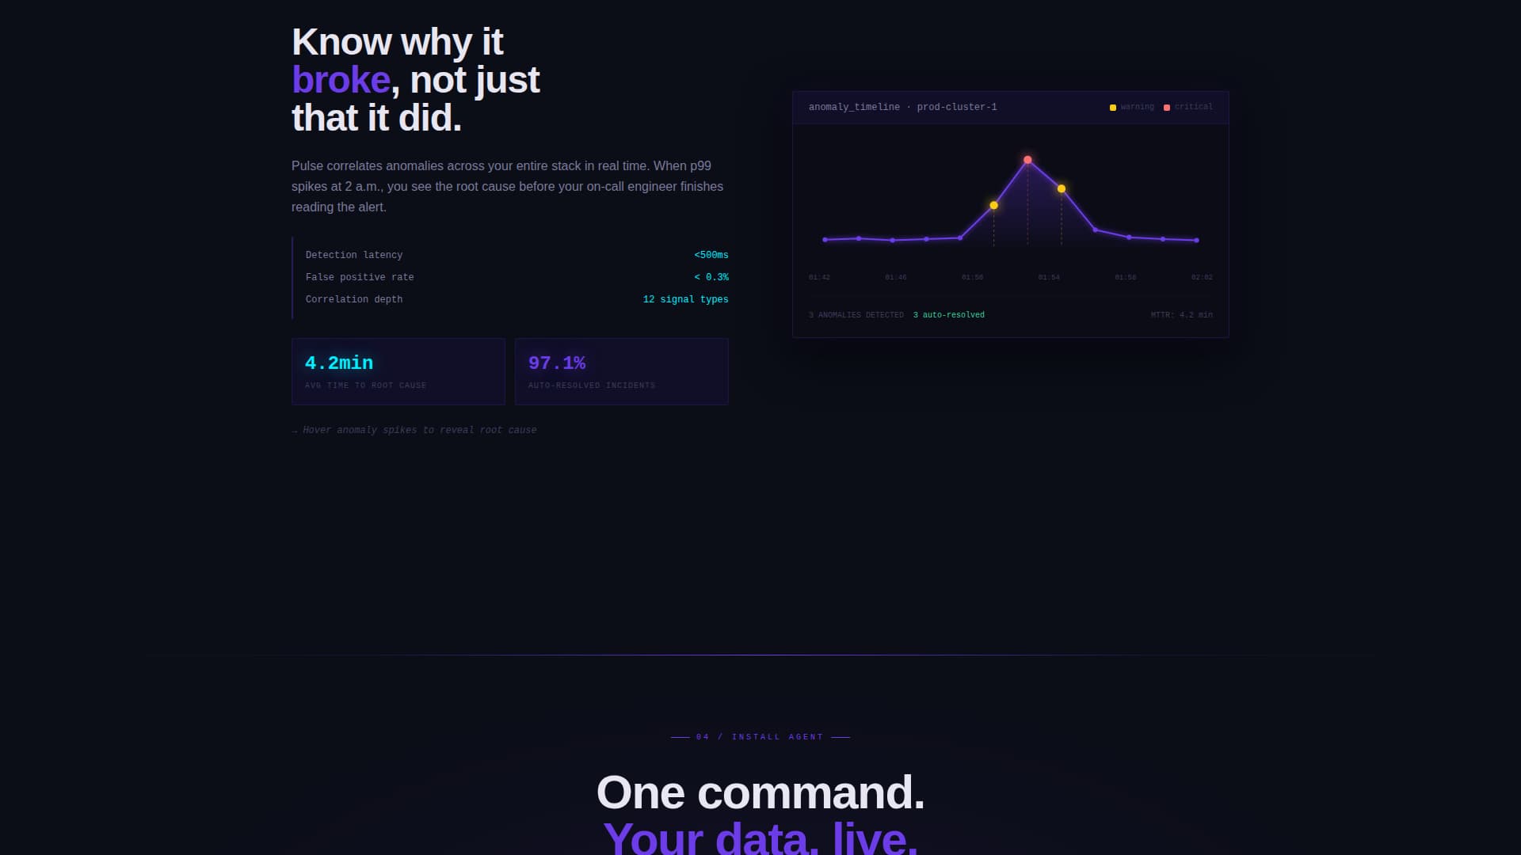Click the purple 'broke' word in headline
1521x855 pixels.
[341, 80]
